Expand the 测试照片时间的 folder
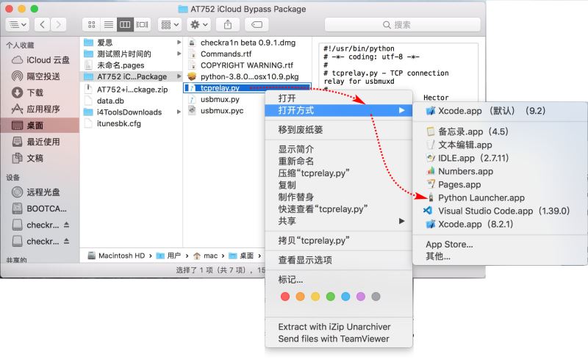The width and height of the screenshot is (588, 362). click(179, 54)
